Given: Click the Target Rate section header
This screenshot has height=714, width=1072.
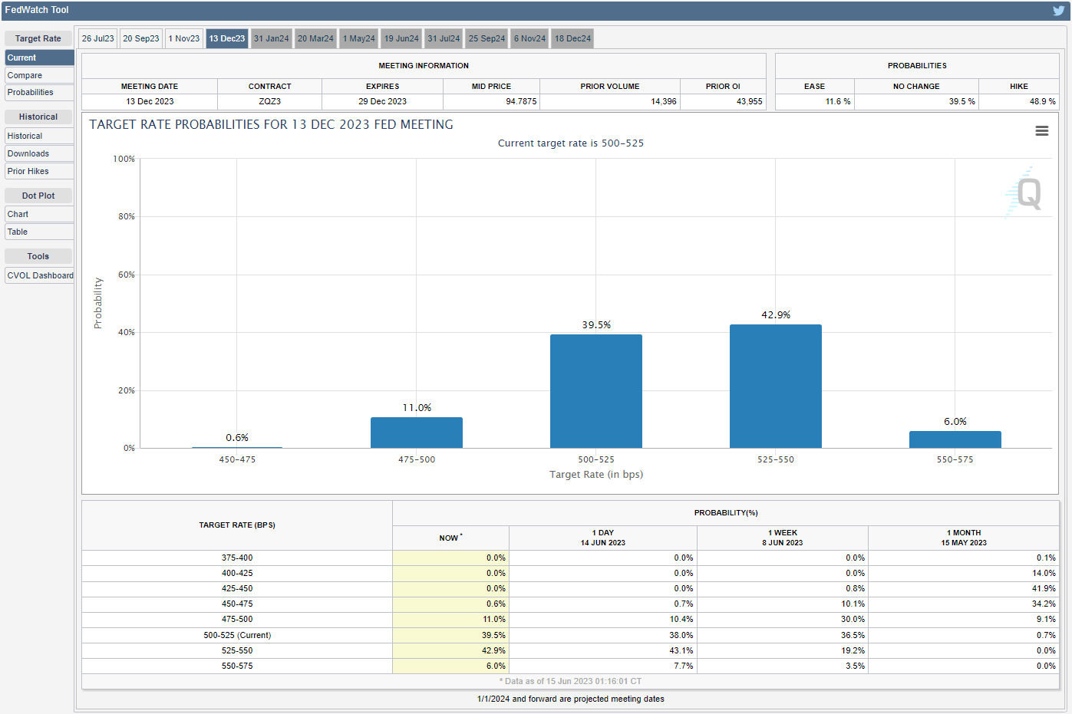Looking at the screenshot, I should (x=38, y=38).
